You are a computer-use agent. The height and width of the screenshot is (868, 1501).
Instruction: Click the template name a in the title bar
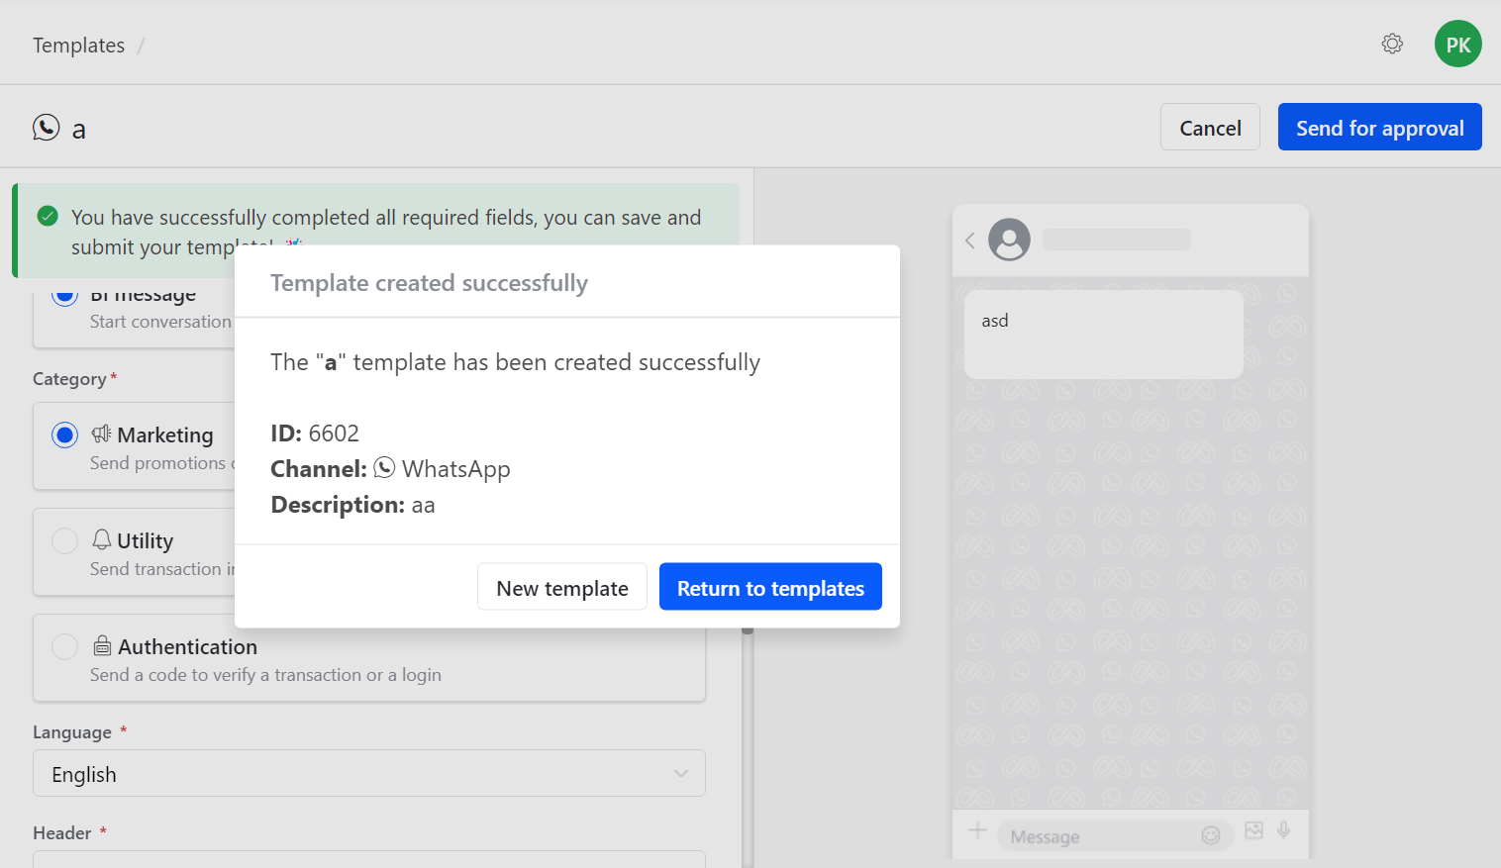[x=79, y=130]
